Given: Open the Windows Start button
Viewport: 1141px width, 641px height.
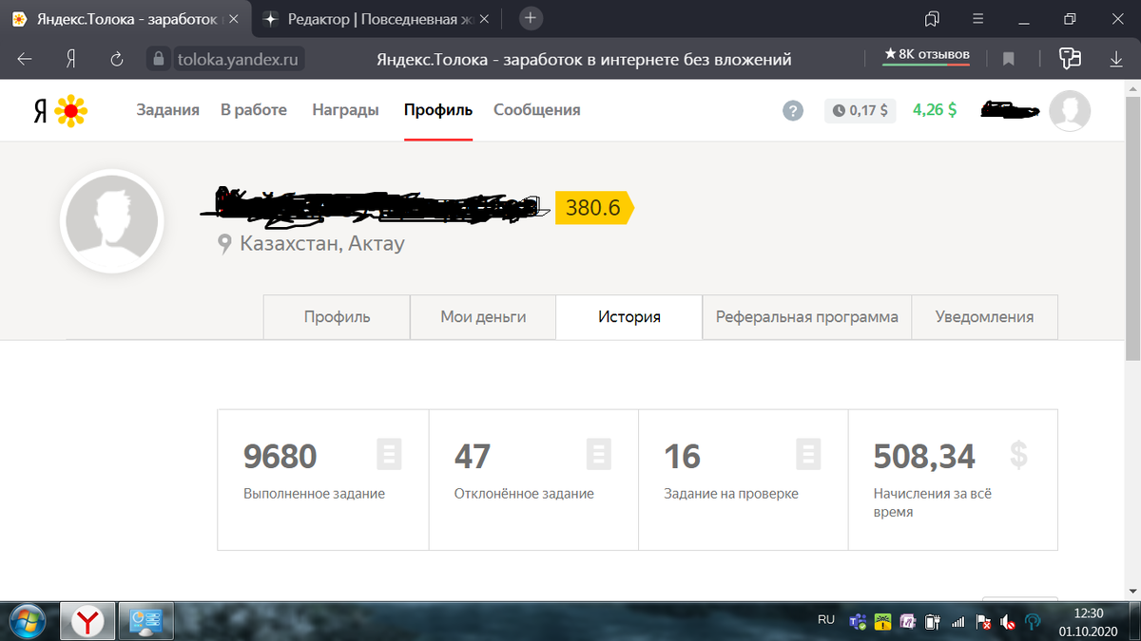Looking at the screenshot, I should pos(27,621).
